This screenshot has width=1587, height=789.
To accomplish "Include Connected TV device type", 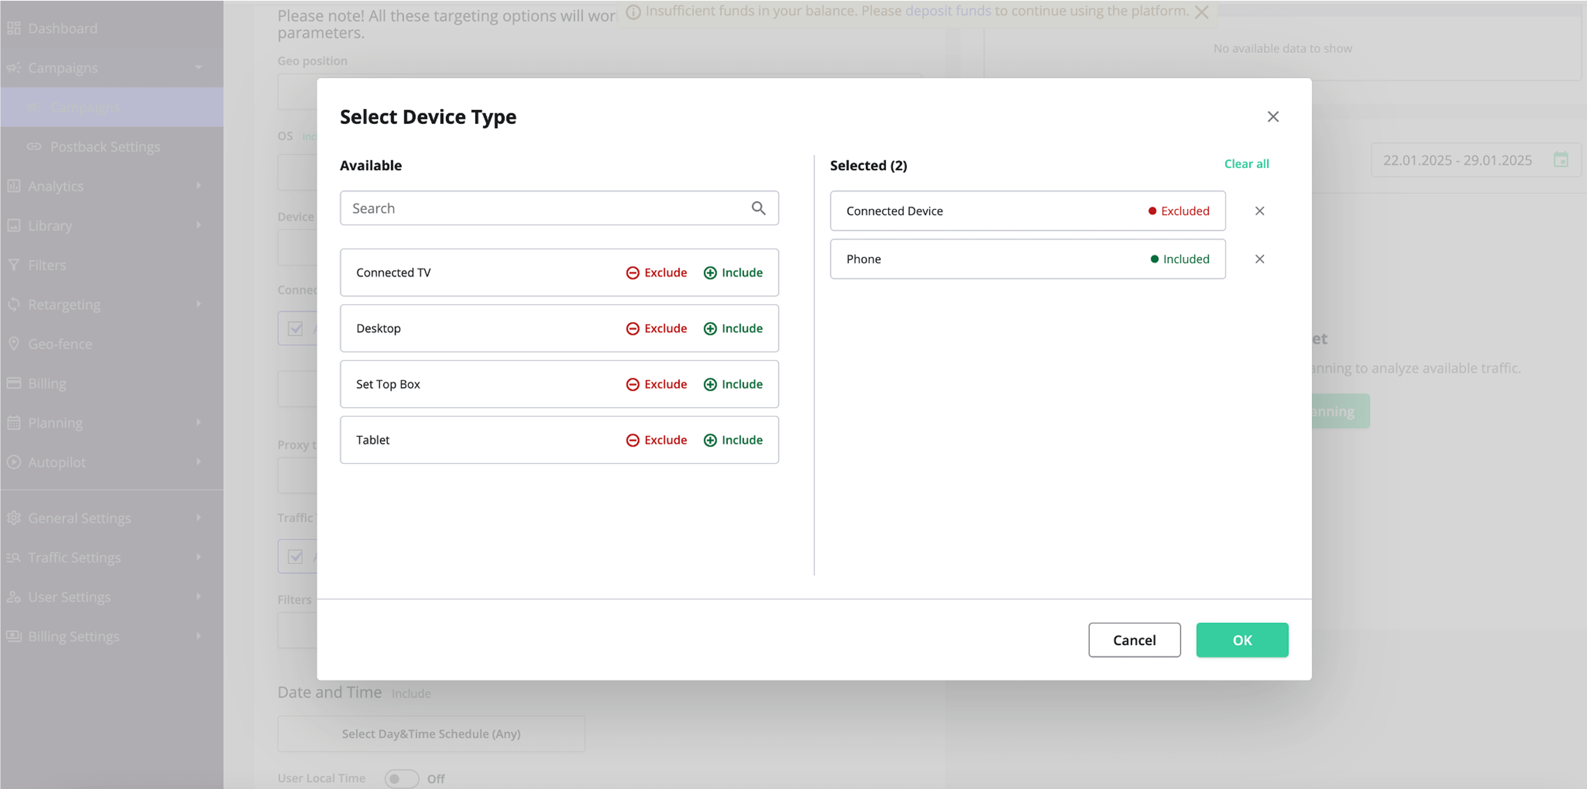I will (x=733, y=272).
